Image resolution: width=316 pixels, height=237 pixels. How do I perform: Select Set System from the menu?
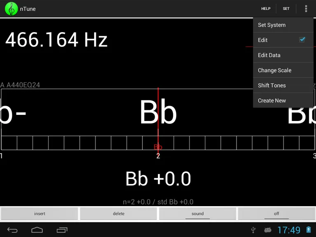[x=283, y=25]
